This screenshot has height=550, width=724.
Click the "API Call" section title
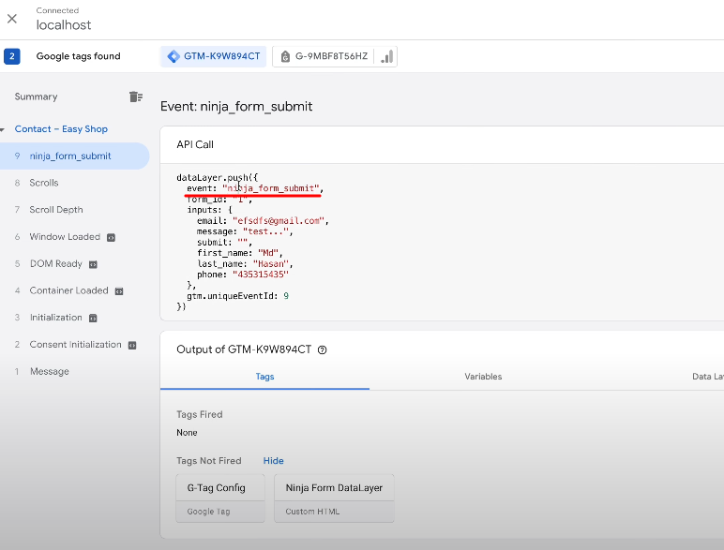coord(195,144)
